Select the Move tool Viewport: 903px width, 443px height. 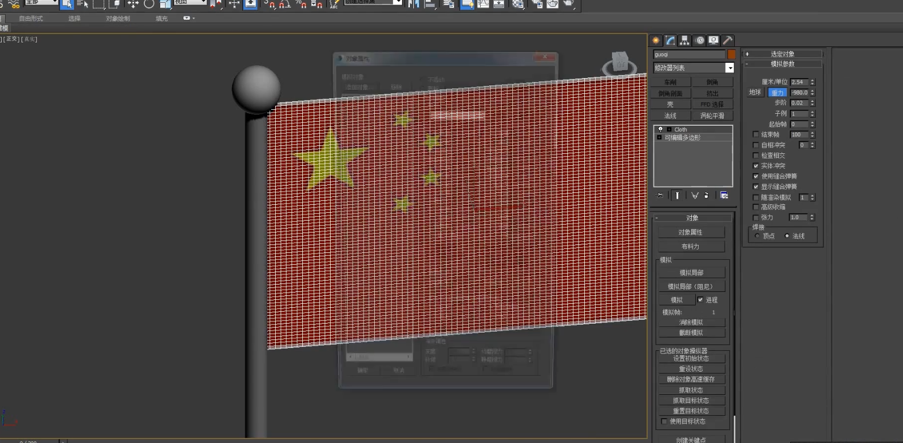coord(132,4)
